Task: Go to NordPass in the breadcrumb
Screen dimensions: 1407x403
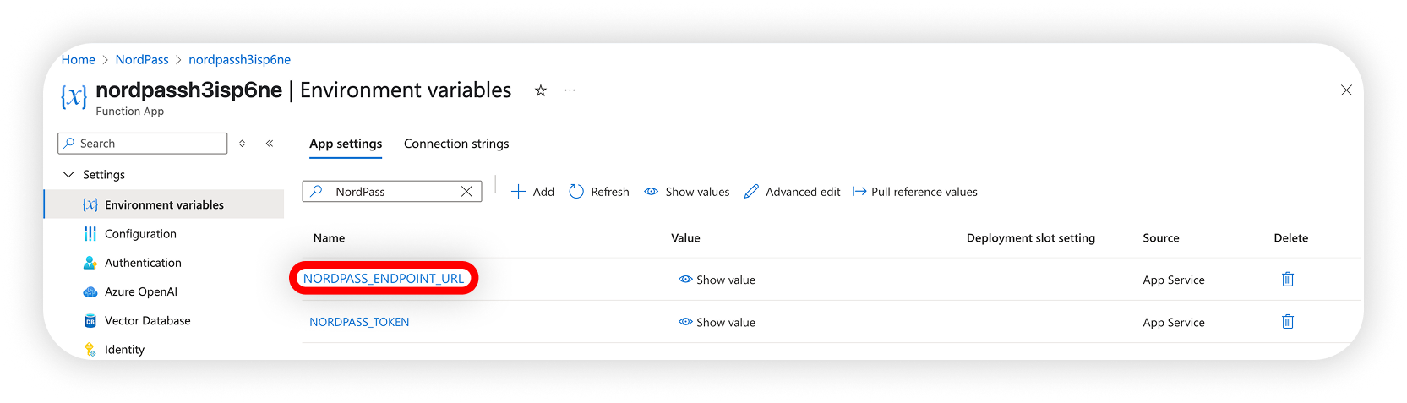Action: click(142, 60)
